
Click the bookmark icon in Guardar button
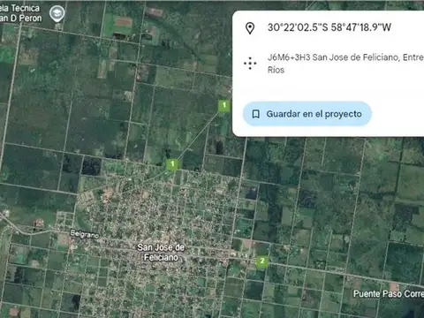pyautogui.click(x=256, y=114)
